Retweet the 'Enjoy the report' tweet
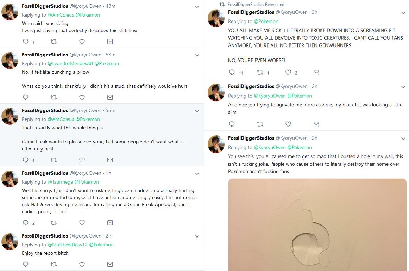The height and width of the screenshot is (271, 409). pos(54,264)
